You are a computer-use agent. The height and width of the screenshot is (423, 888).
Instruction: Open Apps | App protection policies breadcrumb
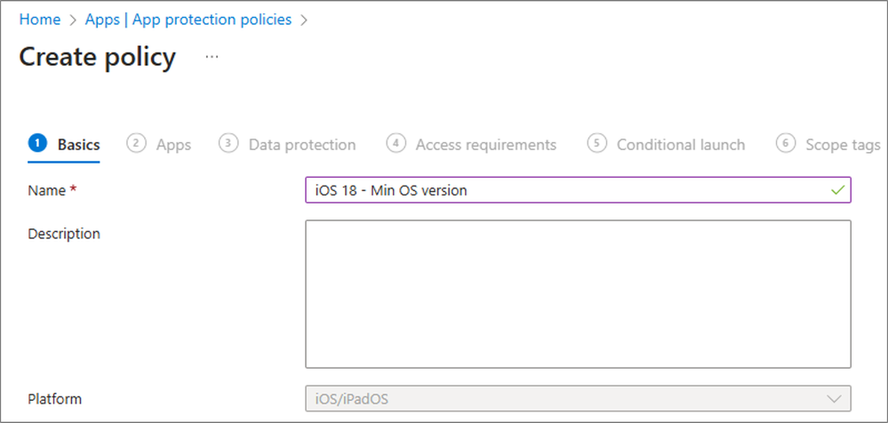coord(188,20)
